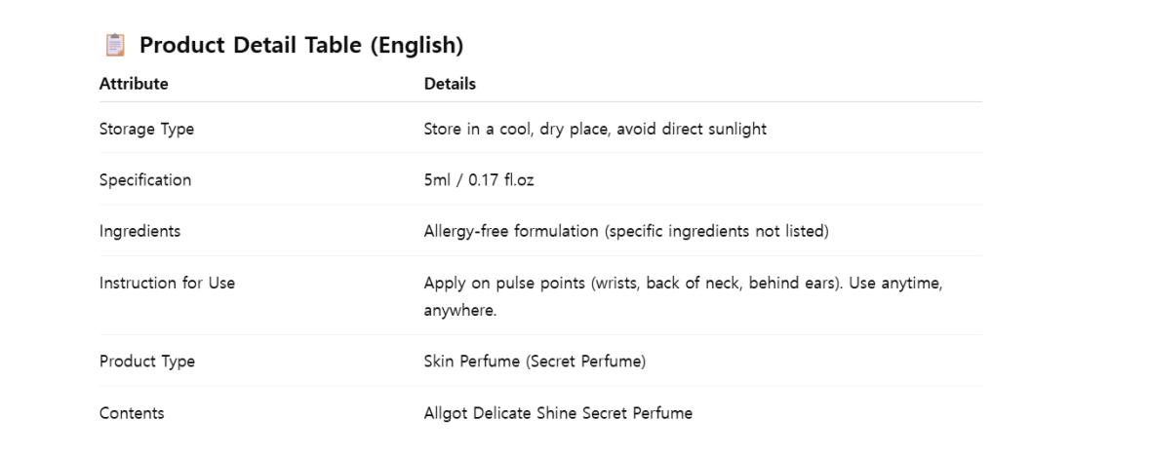
Task: Click the 5ml volume text
Action: click(437, 180)
